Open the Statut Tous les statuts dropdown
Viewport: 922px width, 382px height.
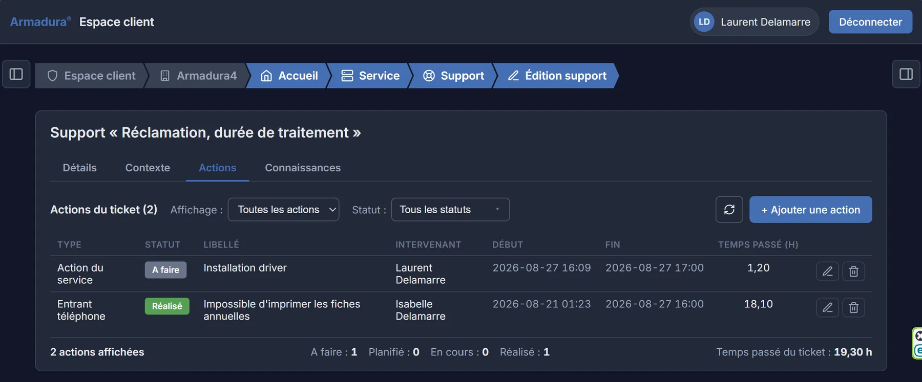(x=450, y=210)
